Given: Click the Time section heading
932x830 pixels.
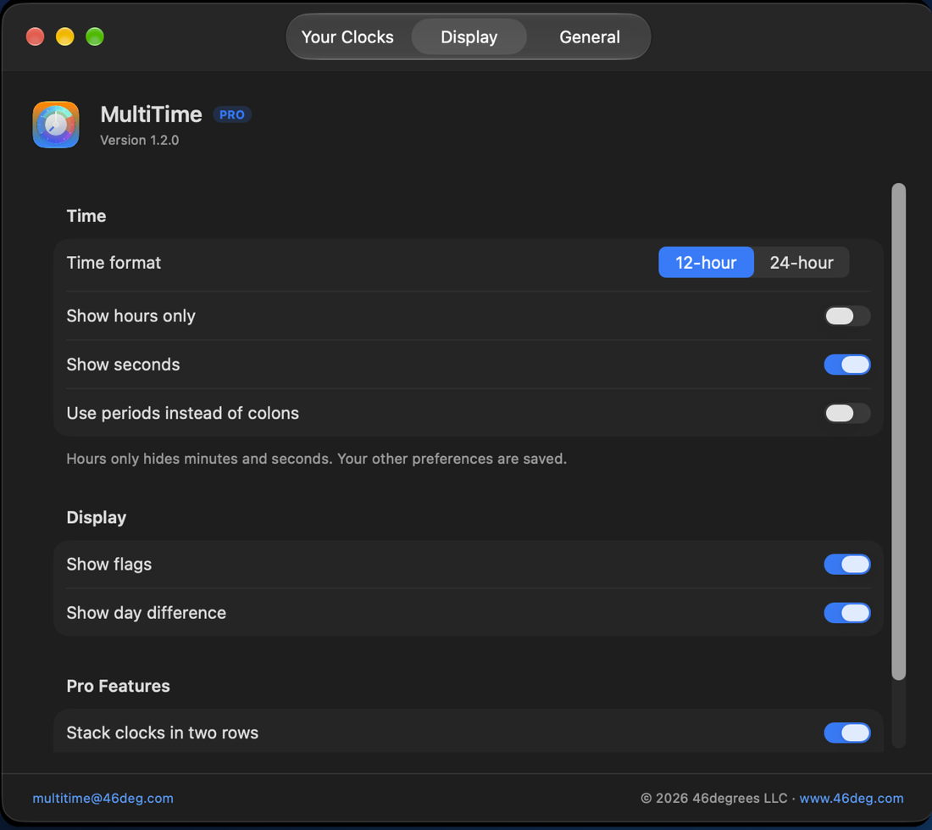Looking at the screenshot, I should [x=86, y=216].
